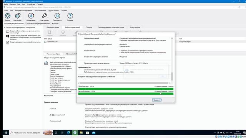The image size is (246, 138).
Task: Select the Файлы определений tab
Action: (72, 27)
